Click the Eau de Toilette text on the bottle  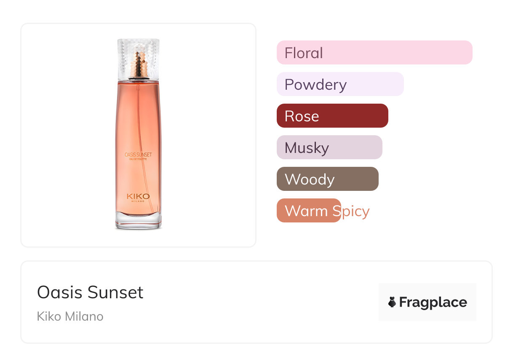click(138, 159)
